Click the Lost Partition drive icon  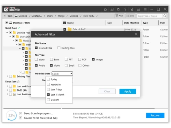pos(14,94)
